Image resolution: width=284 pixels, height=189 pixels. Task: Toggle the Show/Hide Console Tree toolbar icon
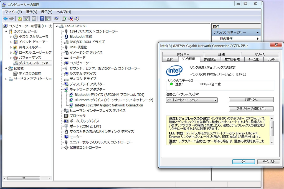click(26, 19)
